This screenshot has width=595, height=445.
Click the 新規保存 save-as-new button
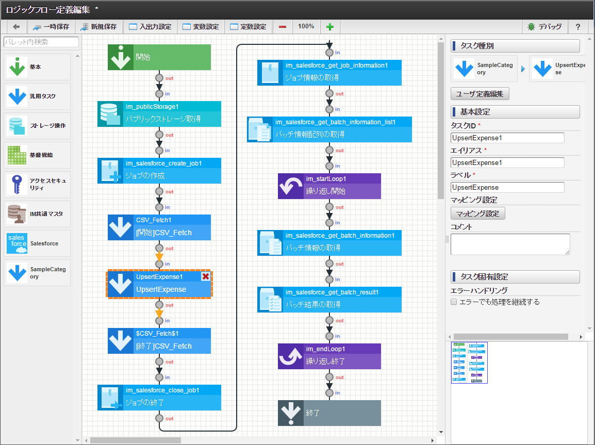click(99, 27)
